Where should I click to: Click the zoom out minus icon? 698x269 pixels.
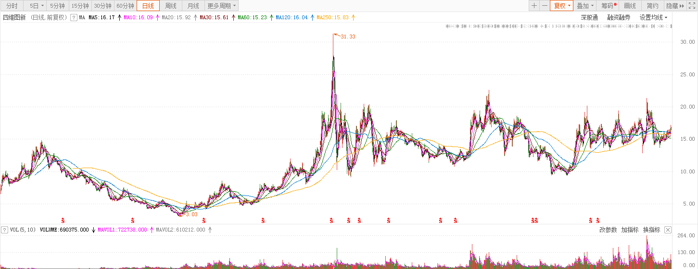[545, 6]
